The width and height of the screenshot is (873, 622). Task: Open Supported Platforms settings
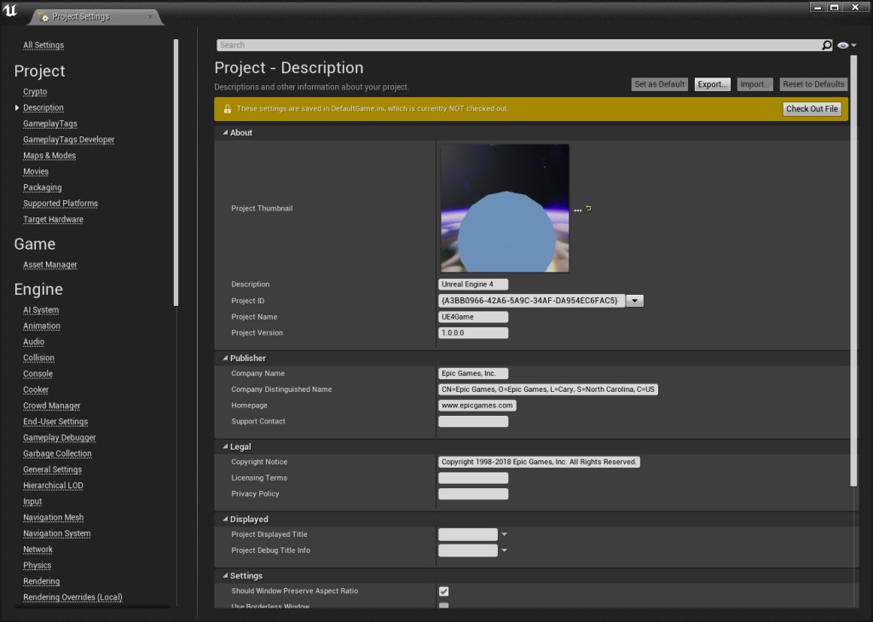61,204
